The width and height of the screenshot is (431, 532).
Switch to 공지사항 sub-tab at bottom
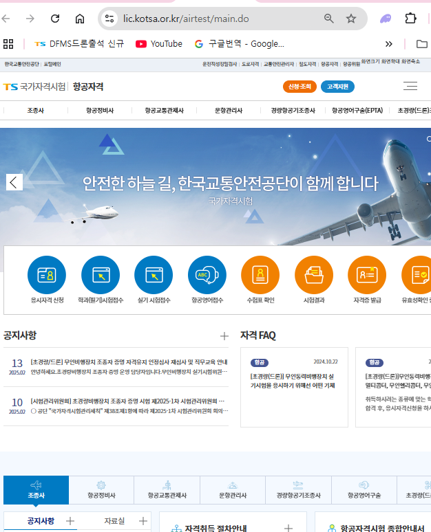41,521
